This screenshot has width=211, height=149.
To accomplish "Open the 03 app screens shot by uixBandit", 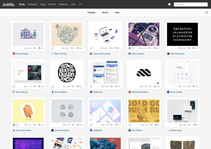I will pos(105,111).
